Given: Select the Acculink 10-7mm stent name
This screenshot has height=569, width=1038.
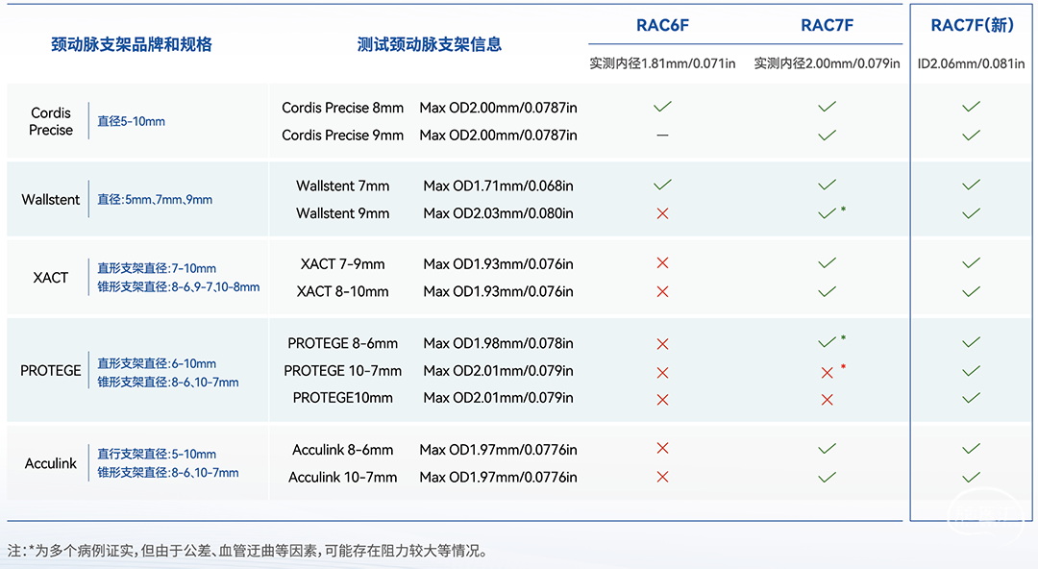Looking at the screenshot, I should [x=342, y=477].
